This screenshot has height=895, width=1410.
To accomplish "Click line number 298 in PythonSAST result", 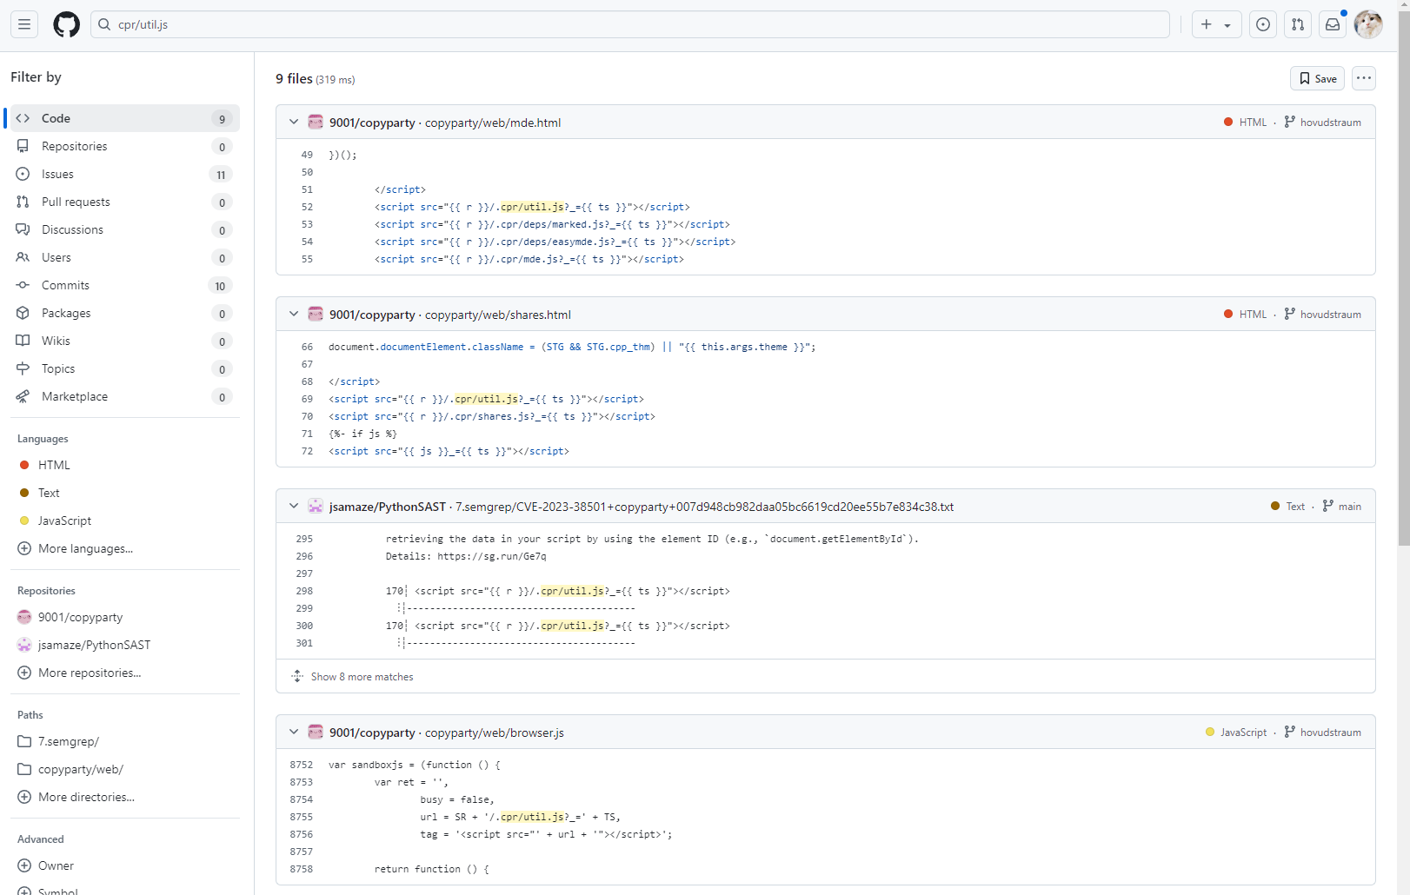I will click(x=304, y=591).
